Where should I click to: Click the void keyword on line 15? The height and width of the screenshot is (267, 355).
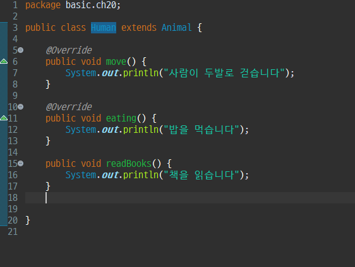pyautogui.click(x=91, y=164)
